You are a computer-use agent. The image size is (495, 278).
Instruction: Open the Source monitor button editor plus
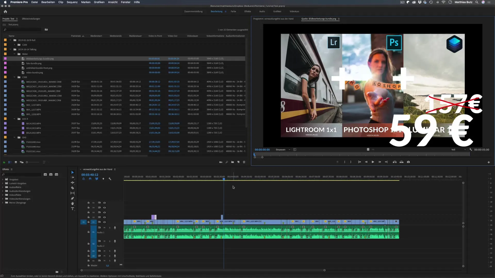tap(489, 162)
